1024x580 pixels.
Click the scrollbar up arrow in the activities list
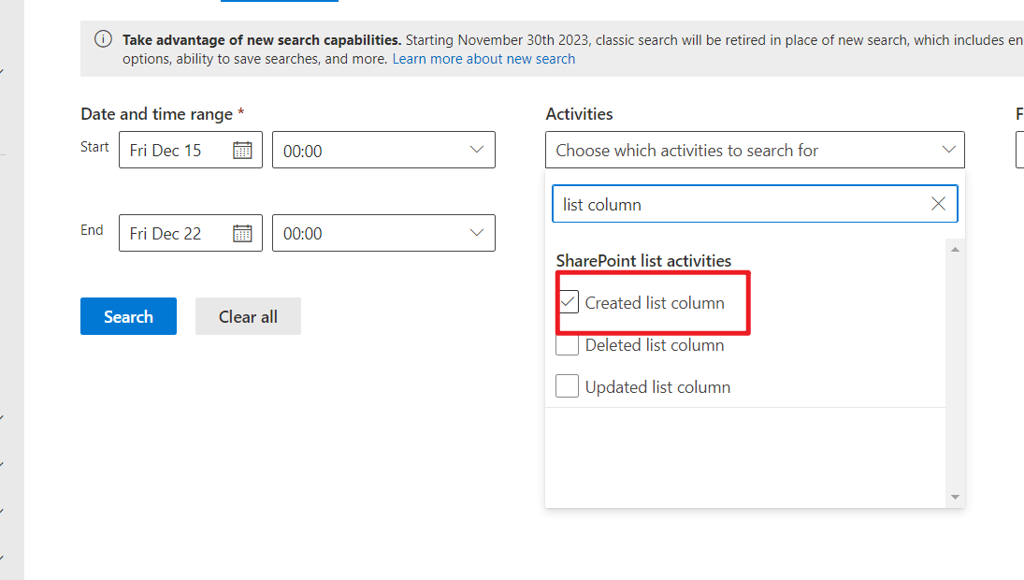click(955, 248)
